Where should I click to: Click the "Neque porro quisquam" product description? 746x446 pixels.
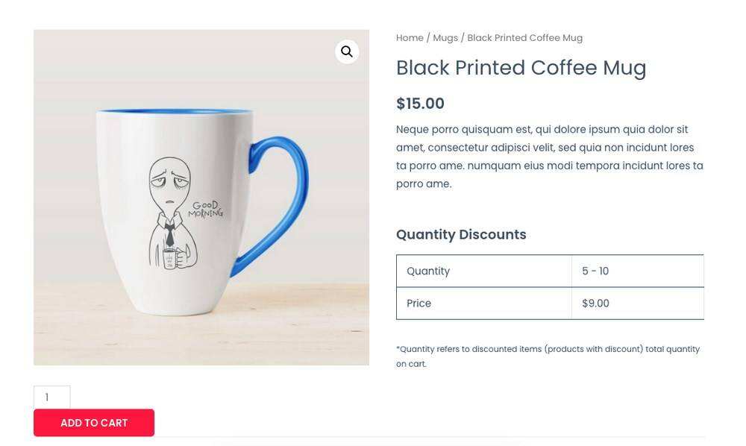549,157
